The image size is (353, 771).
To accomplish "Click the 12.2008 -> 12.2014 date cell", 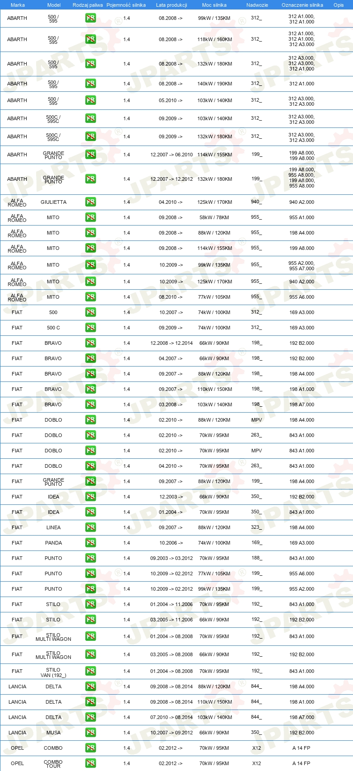I will click(x=172, y=343).
